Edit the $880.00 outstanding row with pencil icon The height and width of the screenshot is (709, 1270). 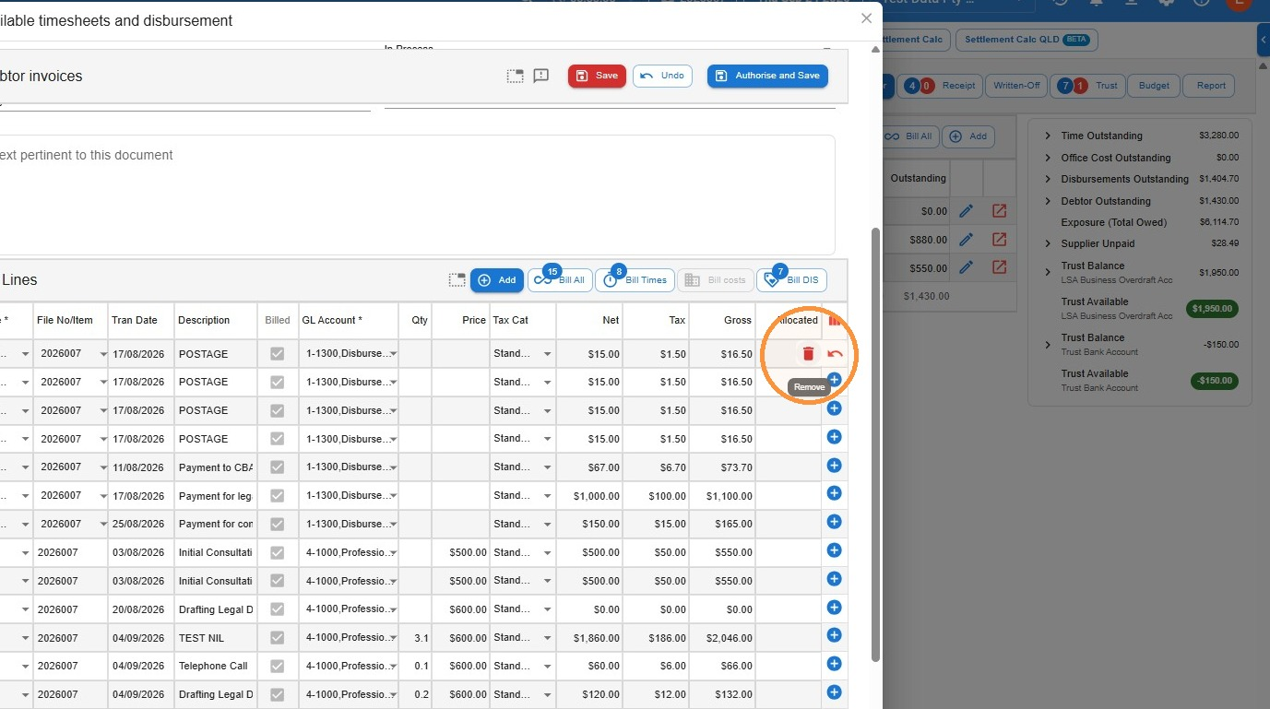966,240
